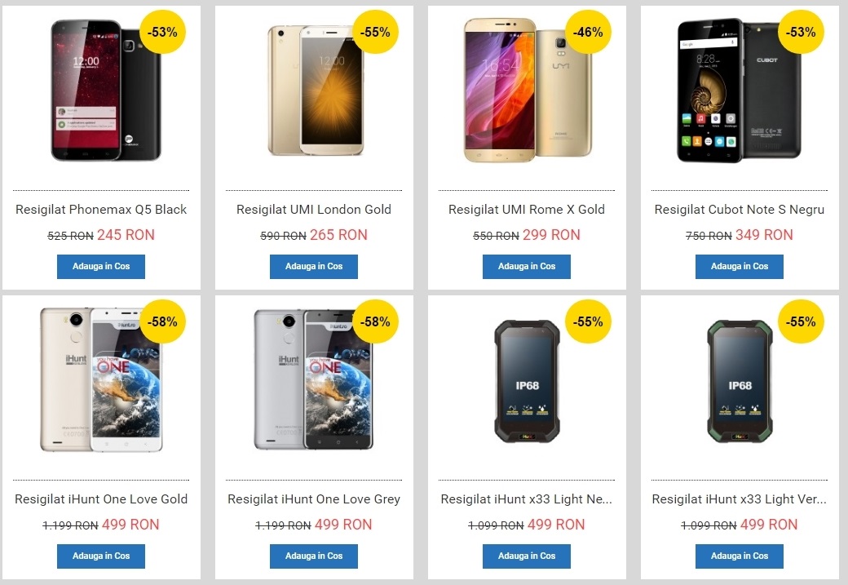Follow the Resigilat UMI London Gold link

click(314, 210)
